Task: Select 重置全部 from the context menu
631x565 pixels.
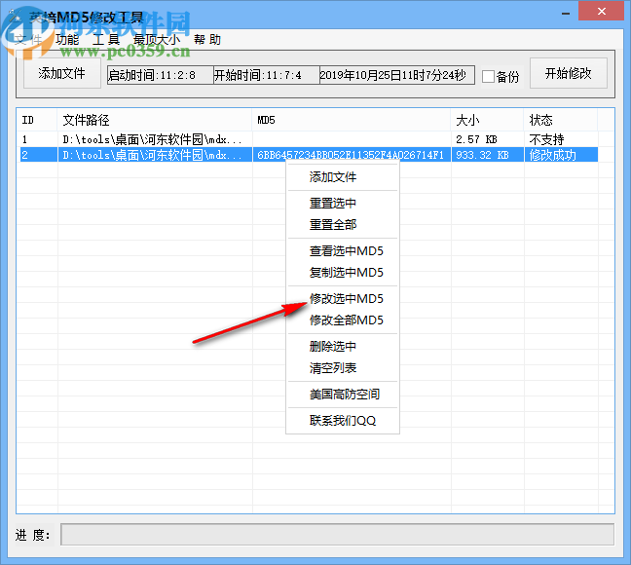Action: (x=333, y=224)
